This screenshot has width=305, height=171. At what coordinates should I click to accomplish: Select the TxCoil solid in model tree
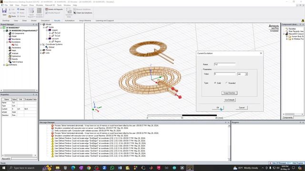(x=56, y=36)
